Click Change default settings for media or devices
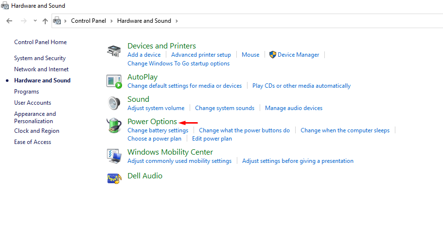Screen dimensions: 443x238 (184, 86)
